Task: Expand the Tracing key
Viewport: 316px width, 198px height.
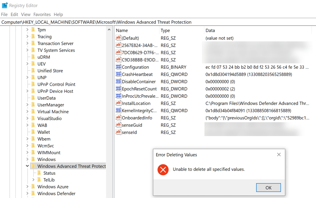Action: 27,37
